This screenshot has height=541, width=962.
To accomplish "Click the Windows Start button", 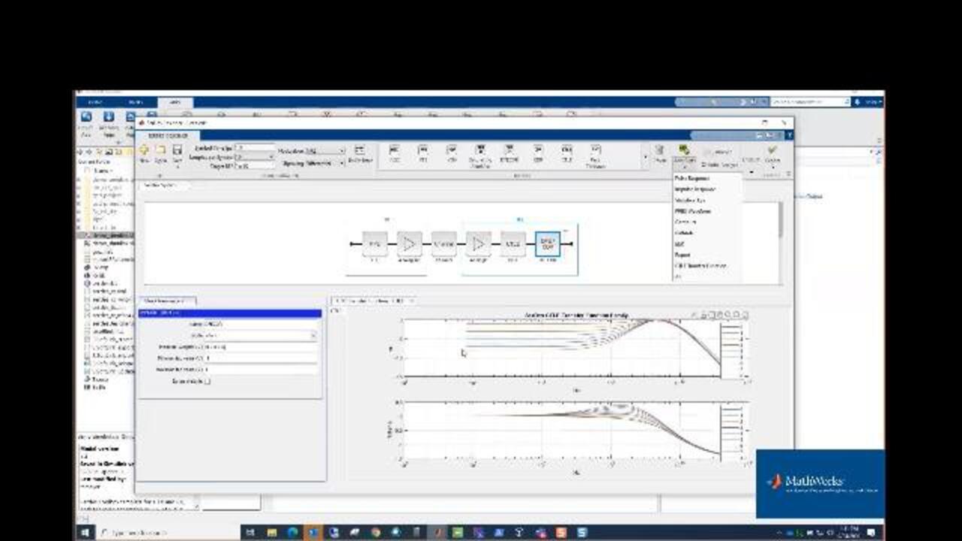I will click(x=85, y=533).
